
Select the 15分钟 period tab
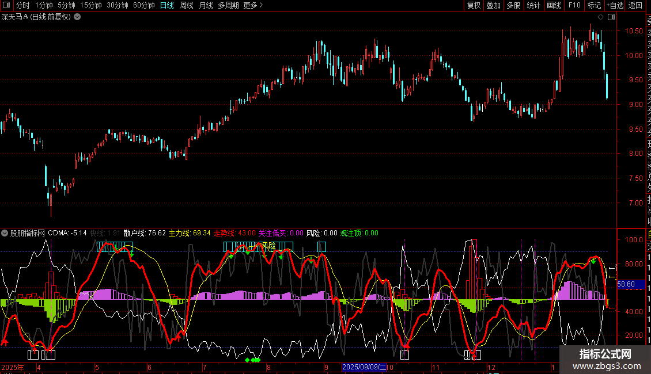91,5
